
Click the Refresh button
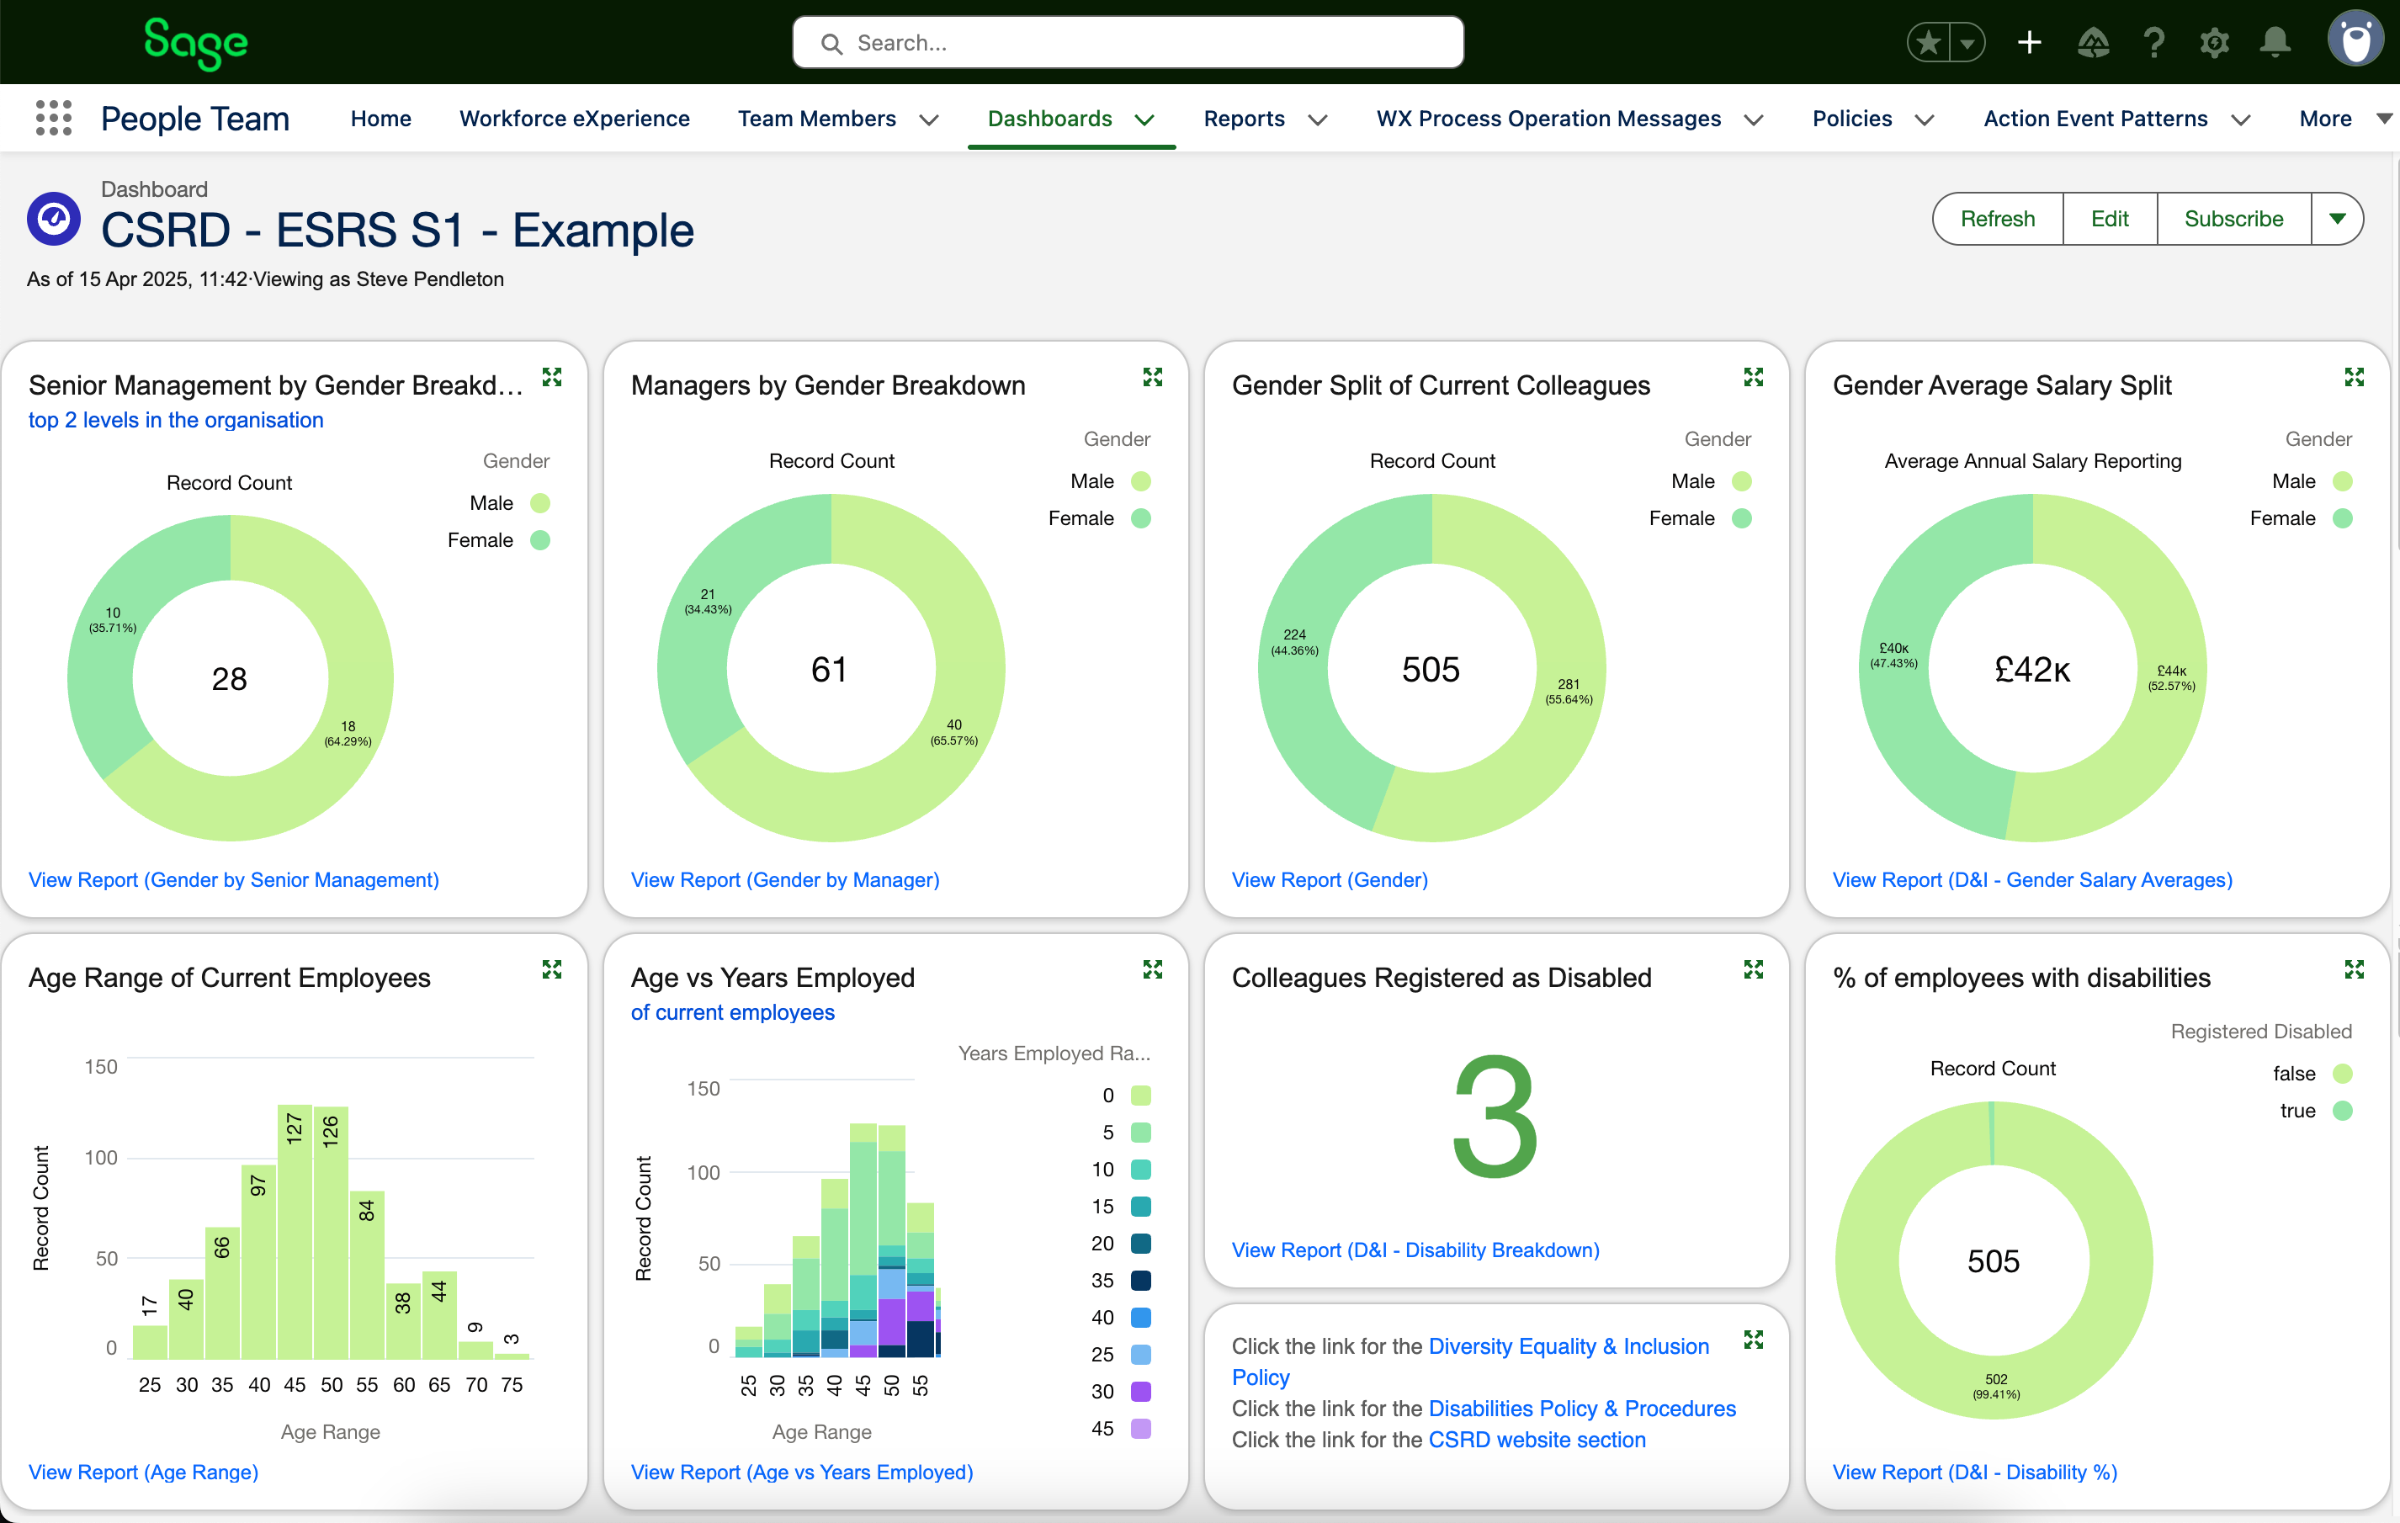[x=1998, y=218]
